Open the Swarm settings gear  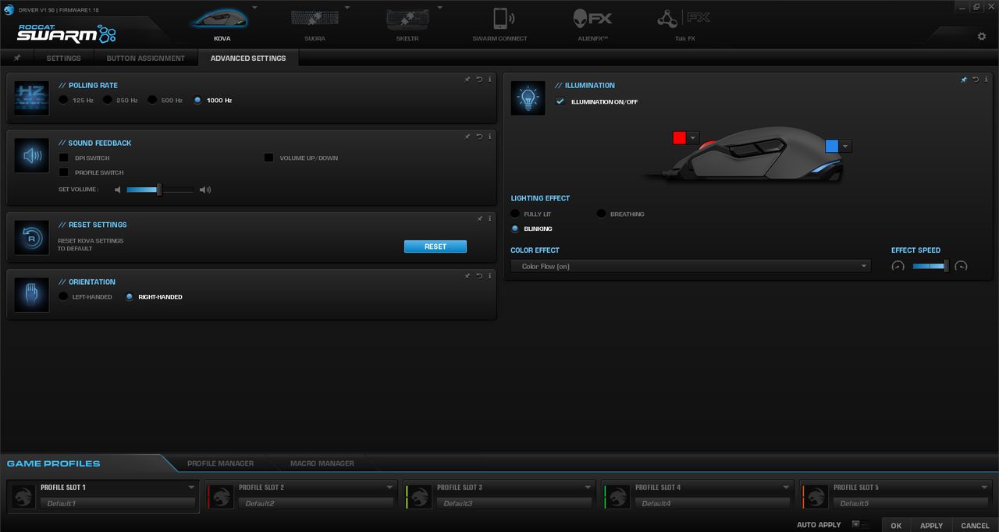[x=982, y=37]
